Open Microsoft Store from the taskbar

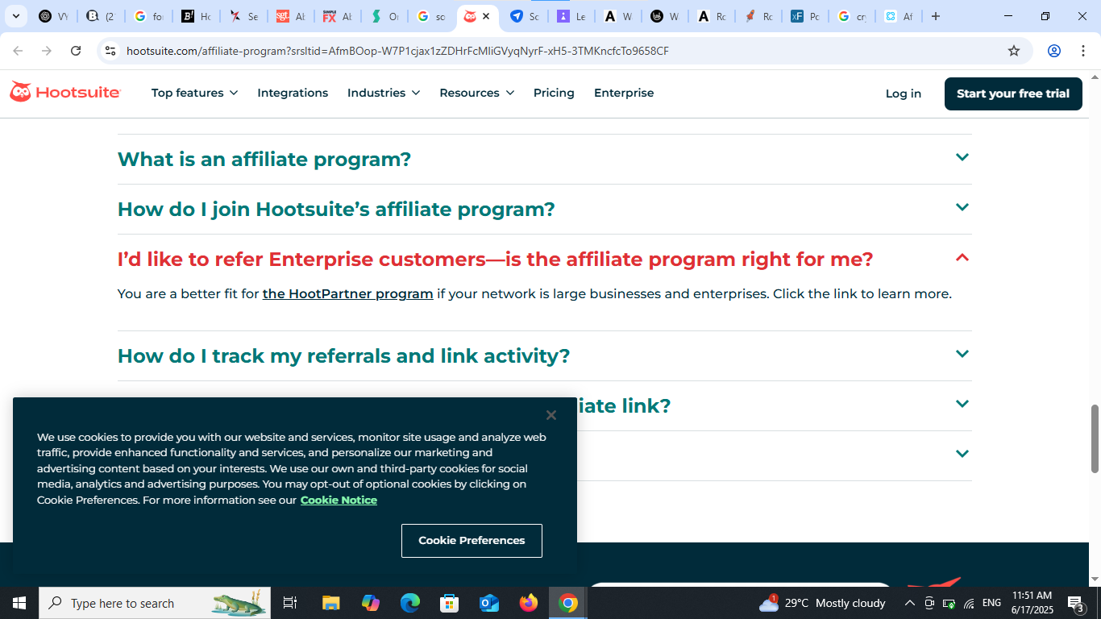tap(450, 603)
